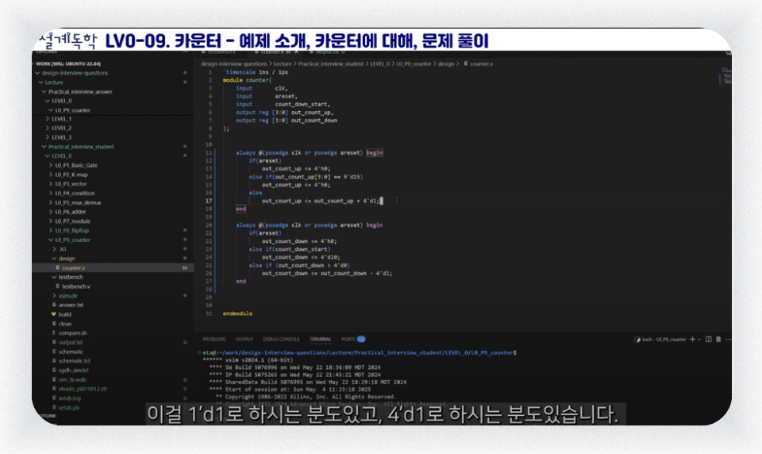
Task: Open the terminal panel more-actions ellipsis
Action: pos(728,339)
